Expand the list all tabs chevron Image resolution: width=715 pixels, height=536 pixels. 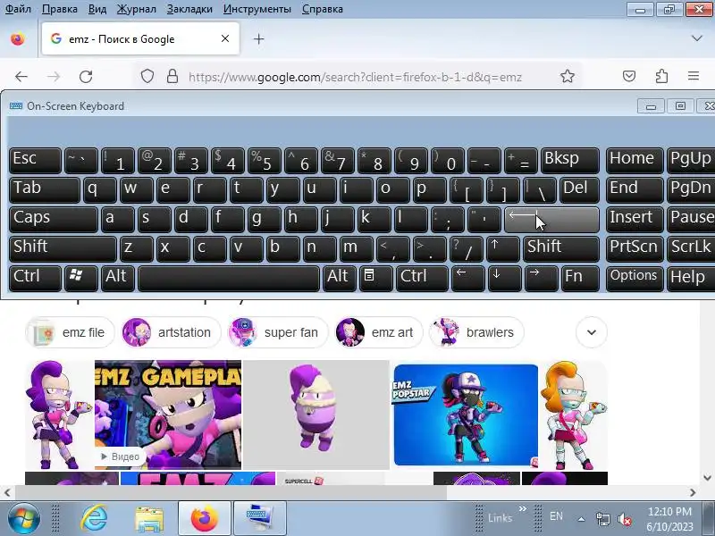tap(697, 38)
